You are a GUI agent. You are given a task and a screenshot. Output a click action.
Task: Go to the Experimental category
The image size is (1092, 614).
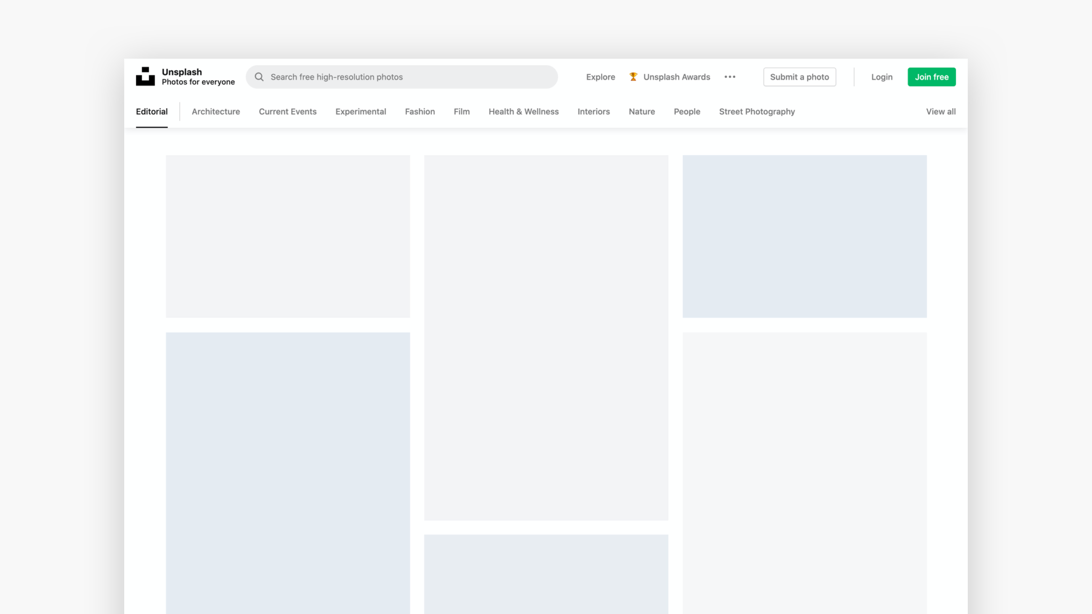pyautogui.click(x=360, y=111)
